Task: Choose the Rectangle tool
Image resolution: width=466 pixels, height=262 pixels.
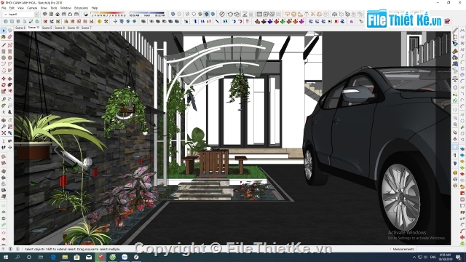Action: (x=4, y=52)
